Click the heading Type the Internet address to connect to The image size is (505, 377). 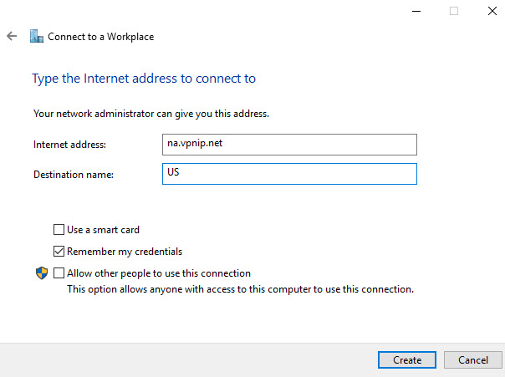click(x=144, y=79)
